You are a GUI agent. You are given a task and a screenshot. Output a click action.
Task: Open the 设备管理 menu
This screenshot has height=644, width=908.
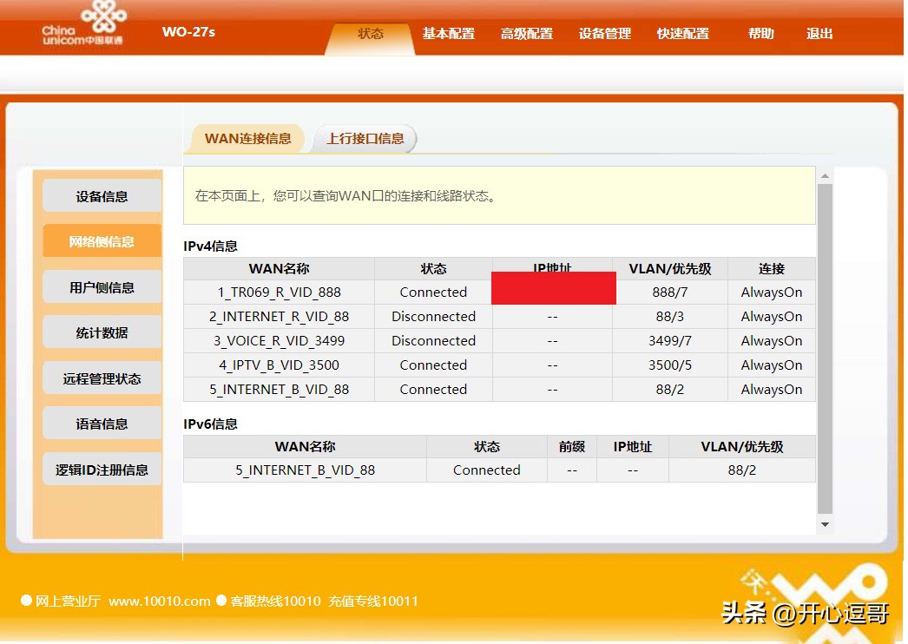[x=604, y=33]
